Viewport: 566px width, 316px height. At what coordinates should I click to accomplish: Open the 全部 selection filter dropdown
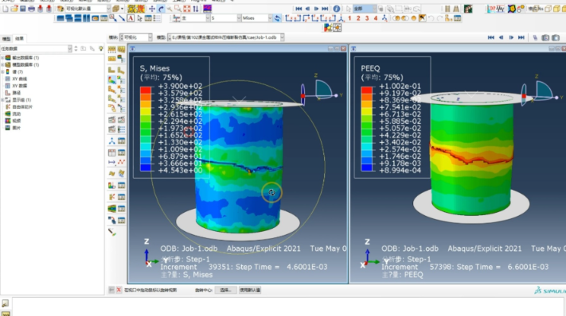coord(374,9)
